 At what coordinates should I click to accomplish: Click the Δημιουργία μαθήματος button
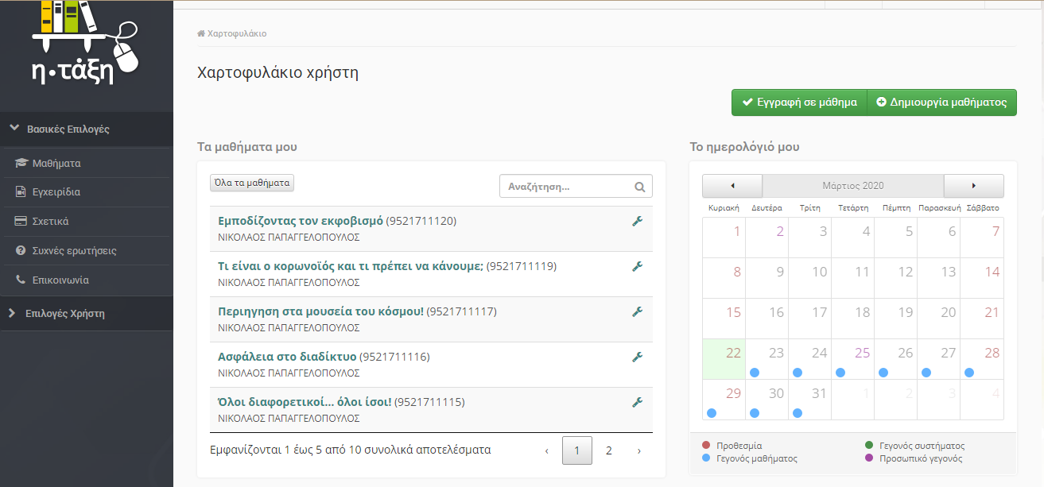[x=941, y=102]
